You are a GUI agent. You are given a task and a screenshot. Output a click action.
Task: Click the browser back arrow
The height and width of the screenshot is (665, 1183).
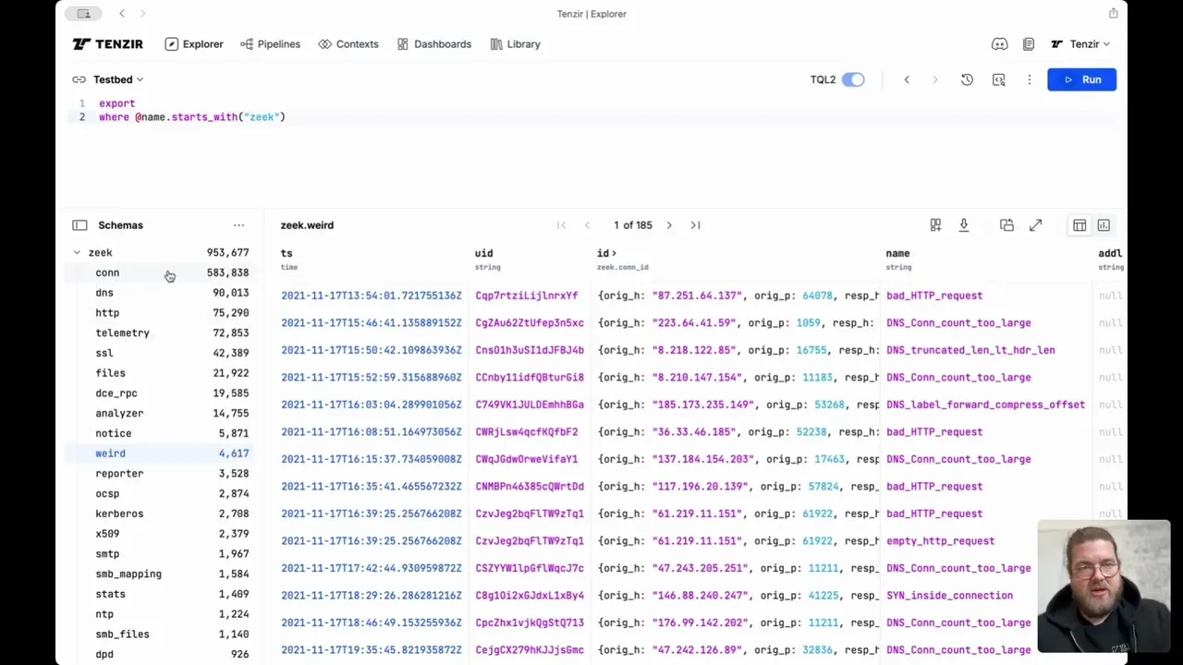122,13
